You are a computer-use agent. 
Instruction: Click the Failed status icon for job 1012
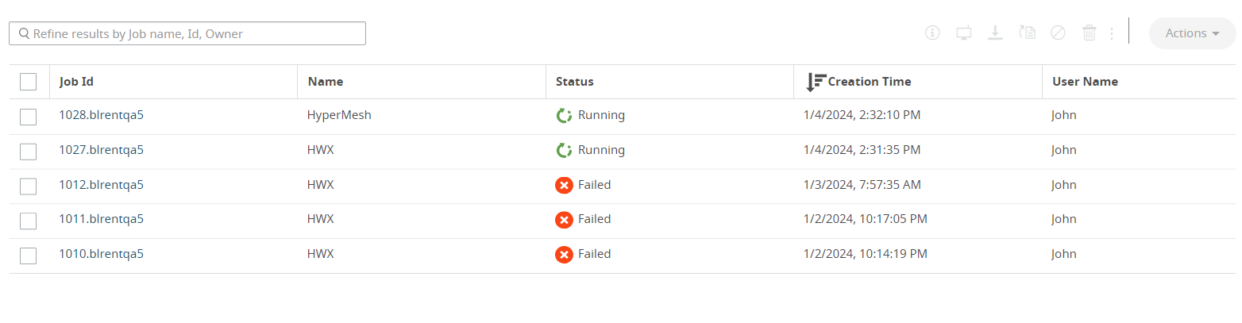[564, 185]
